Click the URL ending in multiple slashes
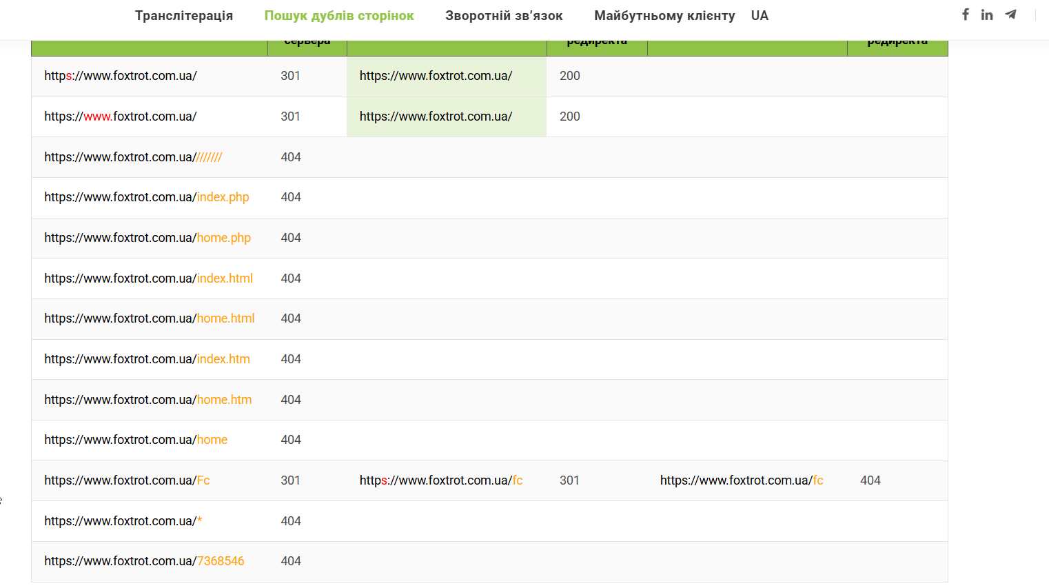The image size is (1049, 588). click(x=133, y=157)
